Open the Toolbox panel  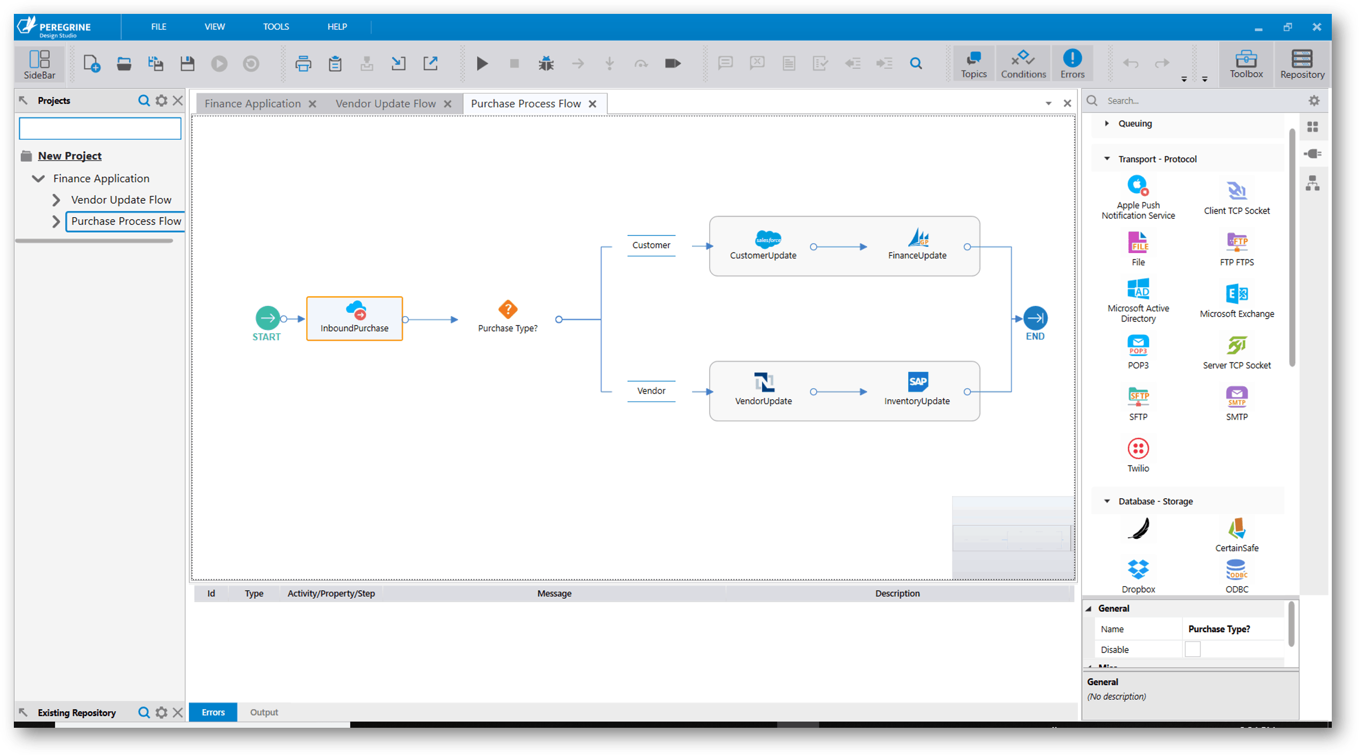[x=1246, y=63]
